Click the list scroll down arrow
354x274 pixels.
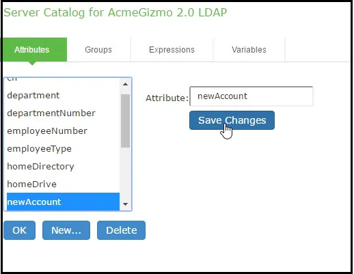[x=125, y=204]
